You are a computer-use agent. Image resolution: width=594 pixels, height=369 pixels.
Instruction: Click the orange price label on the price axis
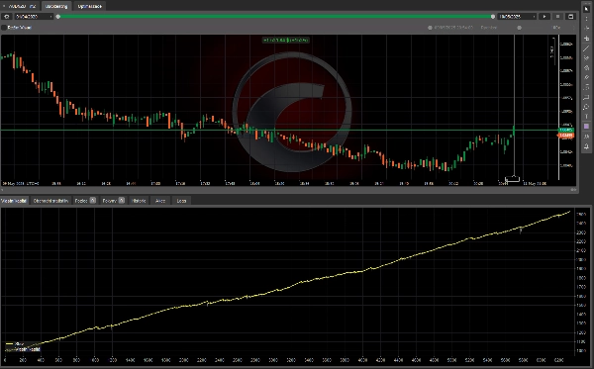(x=566, y=136)
